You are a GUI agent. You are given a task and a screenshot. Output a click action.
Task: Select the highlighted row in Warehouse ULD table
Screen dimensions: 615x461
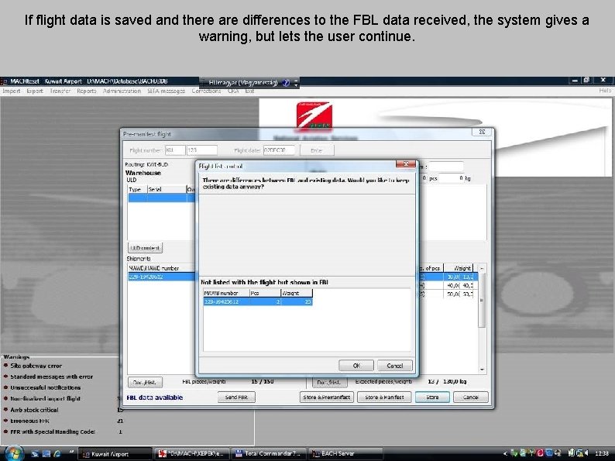[x=161, y=198]
